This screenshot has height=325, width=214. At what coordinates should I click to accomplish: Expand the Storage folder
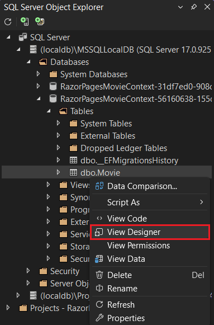(x=48, y=246)
